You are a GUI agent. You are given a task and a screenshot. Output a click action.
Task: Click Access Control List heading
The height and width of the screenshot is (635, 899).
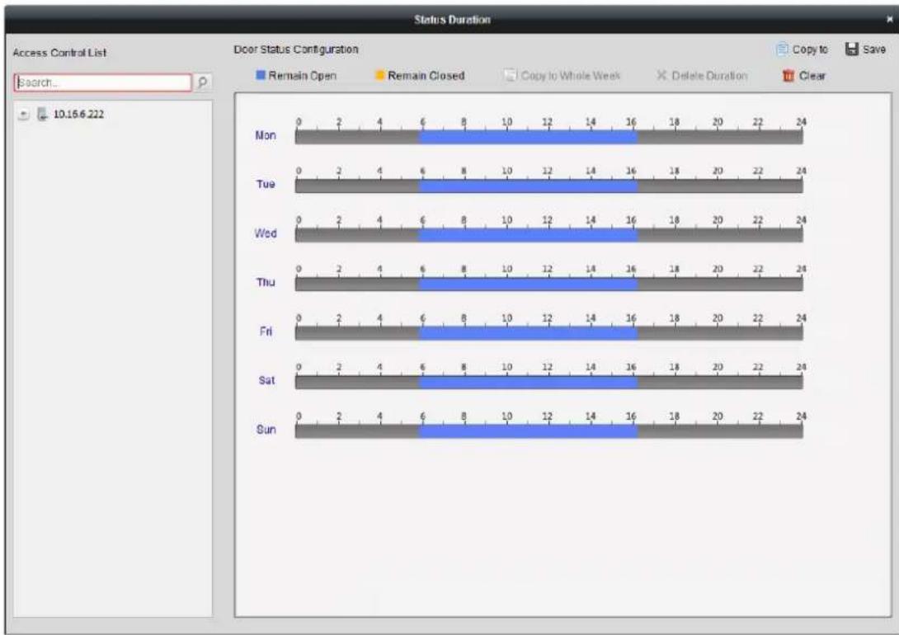click(x=59, y=52)
